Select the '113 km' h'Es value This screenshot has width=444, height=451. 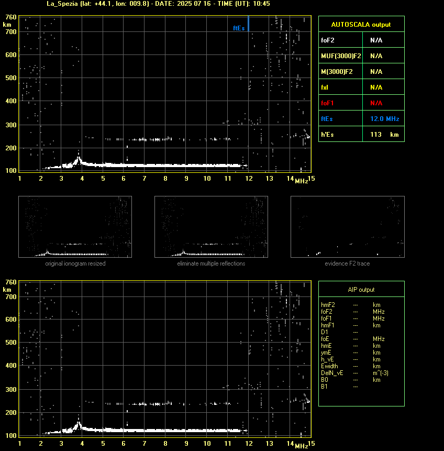coord(384,134)
